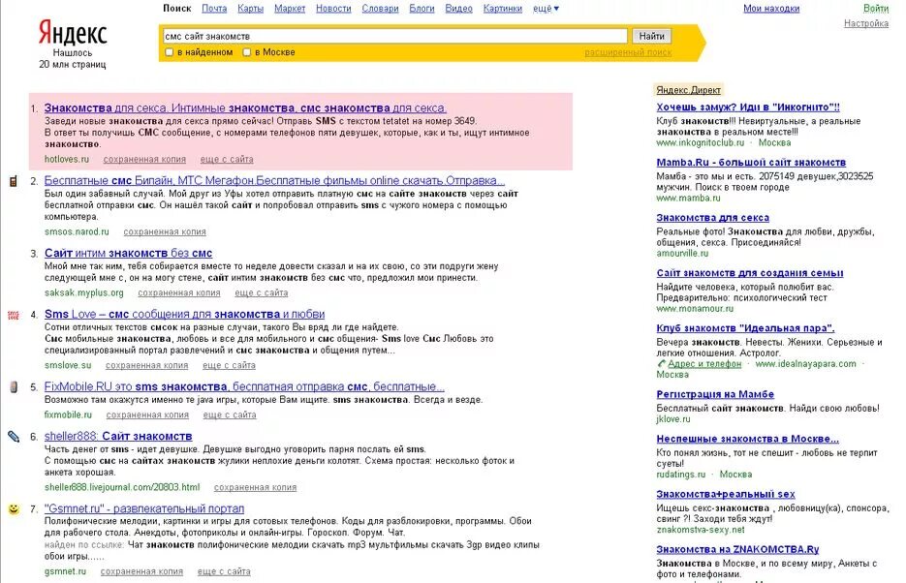Click the pencil favicon beside sheller888 result
This screenshot has width=906, height=583.
click(x=14, y=437)
